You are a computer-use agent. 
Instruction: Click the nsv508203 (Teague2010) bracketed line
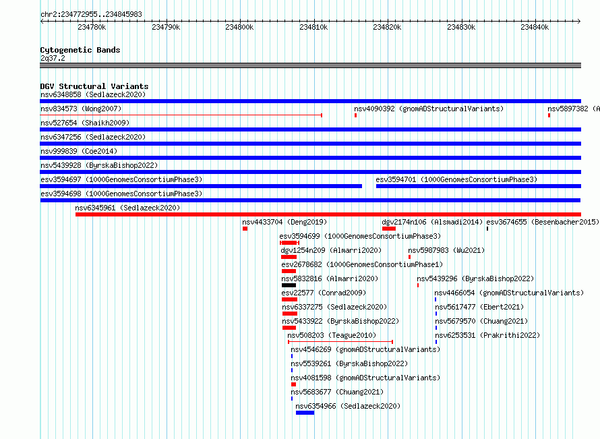click(340, 341)
